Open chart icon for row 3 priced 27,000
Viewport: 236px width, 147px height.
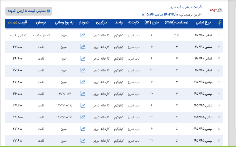[83, 47]
